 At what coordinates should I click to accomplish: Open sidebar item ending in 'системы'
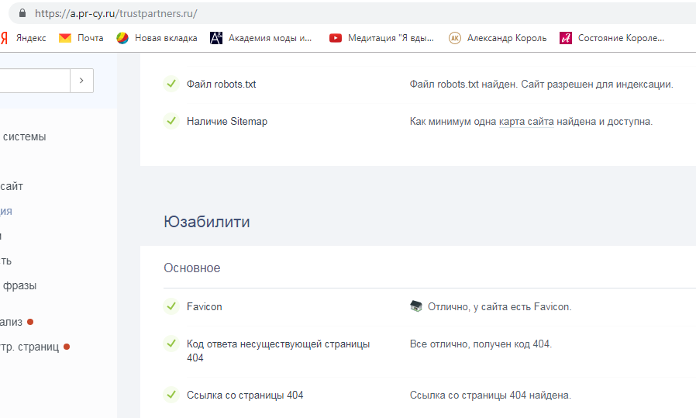coord(24,136)
